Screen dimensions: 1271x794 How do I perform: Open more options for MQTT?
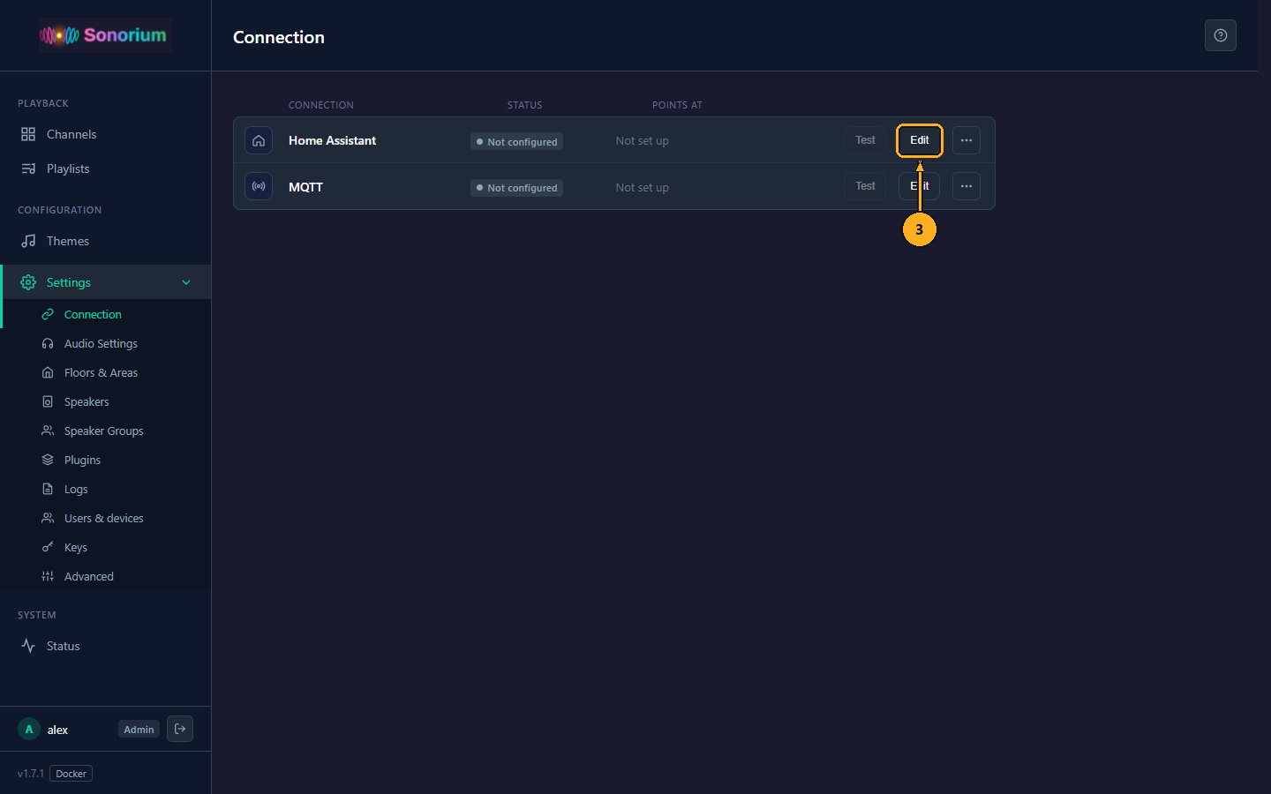click(x=966, y=186)
